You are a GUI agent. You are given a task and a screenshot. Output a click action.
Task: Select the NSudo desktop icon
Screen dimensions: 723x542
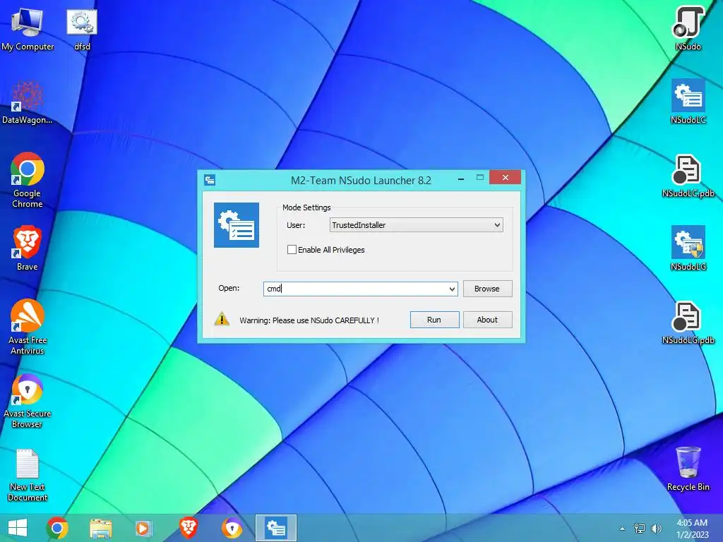tap(688, 28)
